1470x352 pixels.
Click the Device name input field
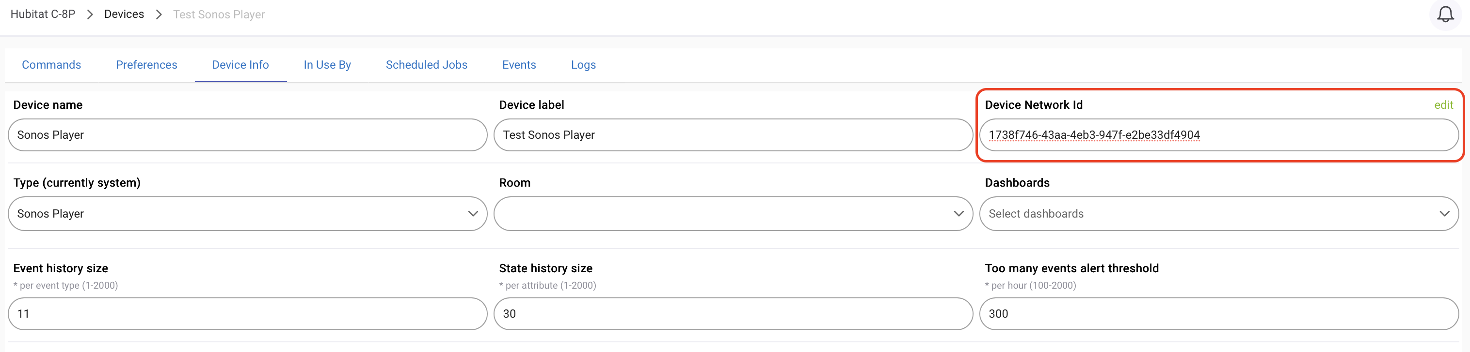(x=247, y=135)
